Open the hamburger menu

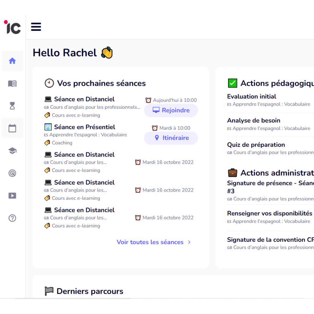pos(36,27)
